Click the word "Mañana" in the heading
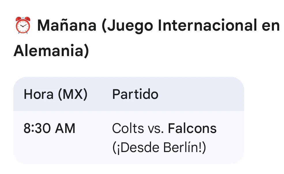Screen dimensions: 284x174 click(x=67, y=26)
